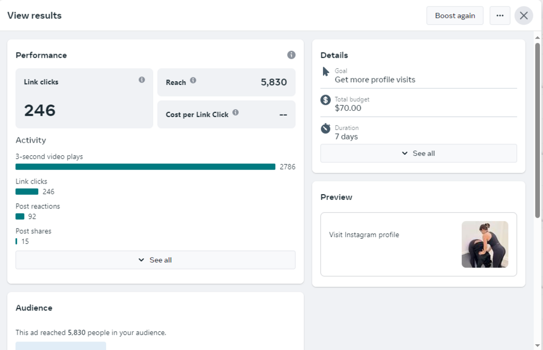Expand See all under Details
Screen dimensions: 543x350
coord(418,153)
